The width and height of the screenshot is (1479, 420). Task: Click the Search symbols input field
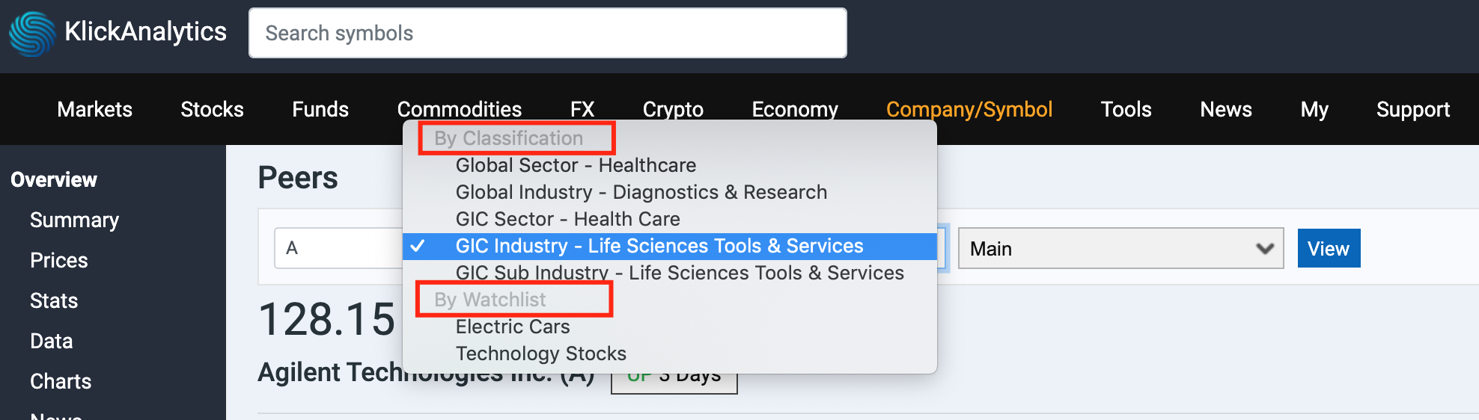coord(548,33)
